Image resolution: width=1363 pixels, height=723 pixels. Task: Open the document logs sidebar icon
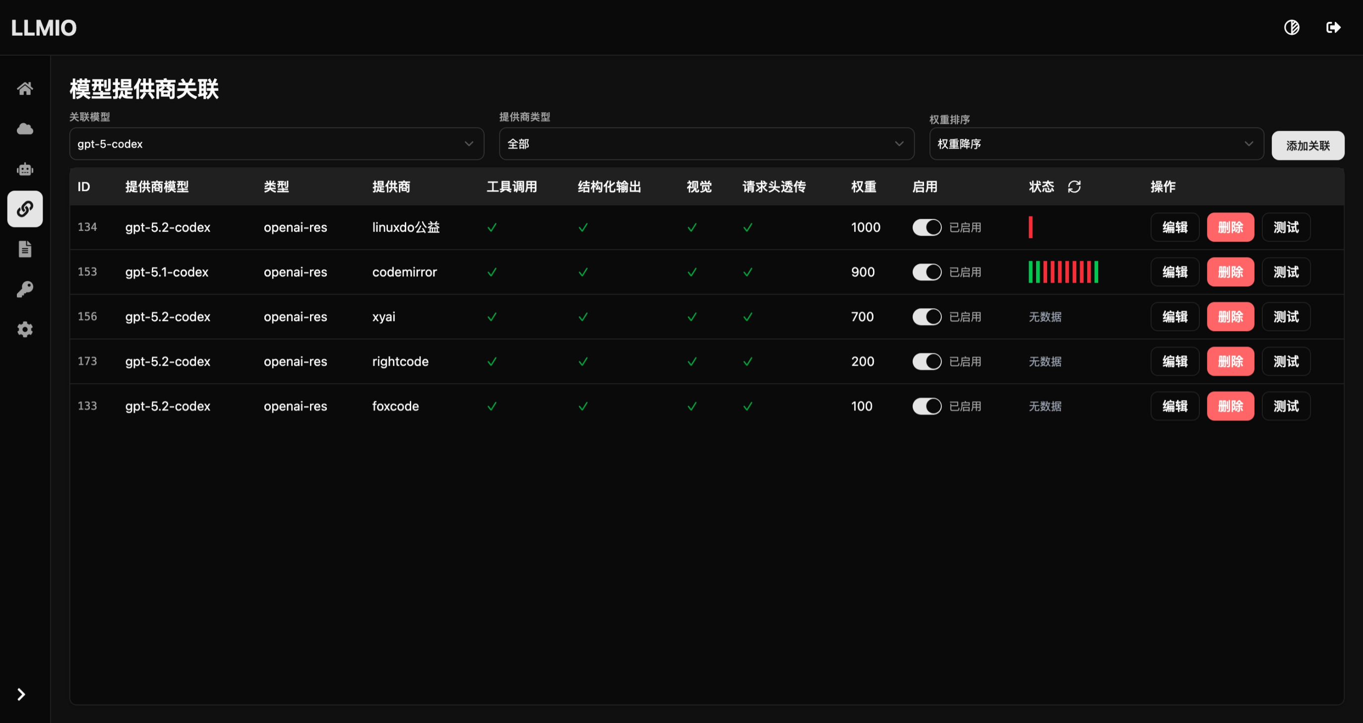coord(25,249)
